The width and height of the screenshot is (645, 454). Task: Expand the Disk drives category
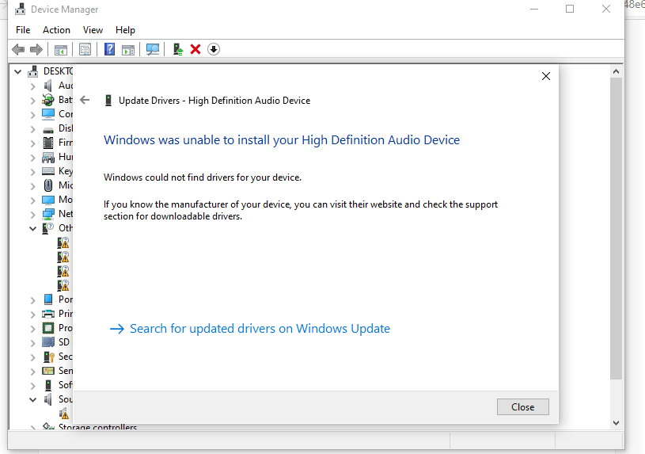click(33, 129)
